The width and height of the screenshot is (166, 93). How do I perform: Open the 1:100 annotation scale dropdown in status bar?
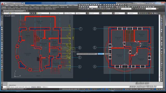(132, 89)
